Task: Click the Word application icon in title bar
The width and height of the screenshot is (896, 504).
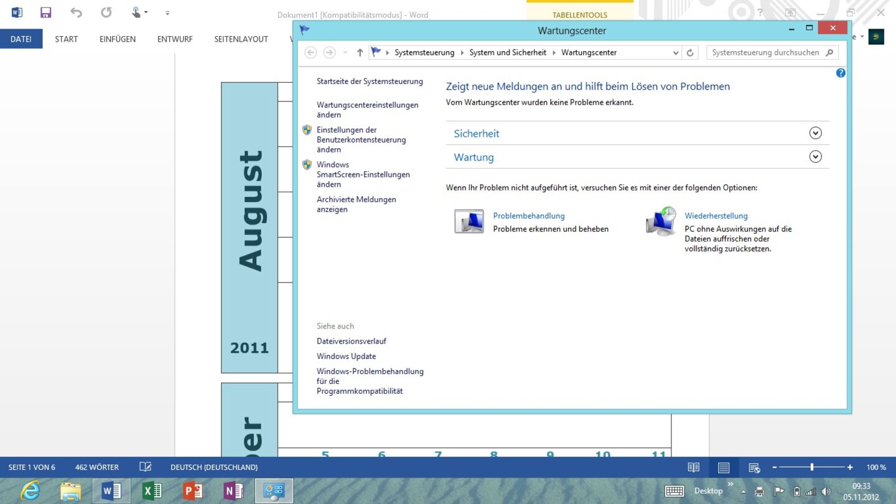Action: pyautogui.click(x=17, y=12)
